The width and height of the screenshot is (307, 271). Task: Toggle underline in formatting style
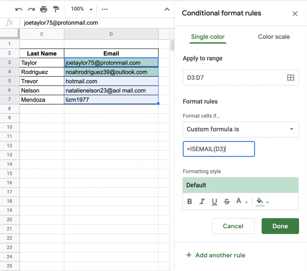(214, 201)
